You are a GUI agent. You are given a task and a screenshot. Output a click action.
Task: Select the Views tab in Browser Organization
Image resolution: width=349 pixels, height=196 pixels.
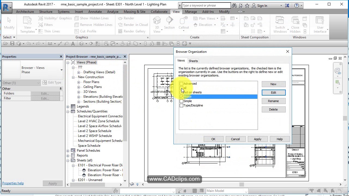[x=181, y=61]
